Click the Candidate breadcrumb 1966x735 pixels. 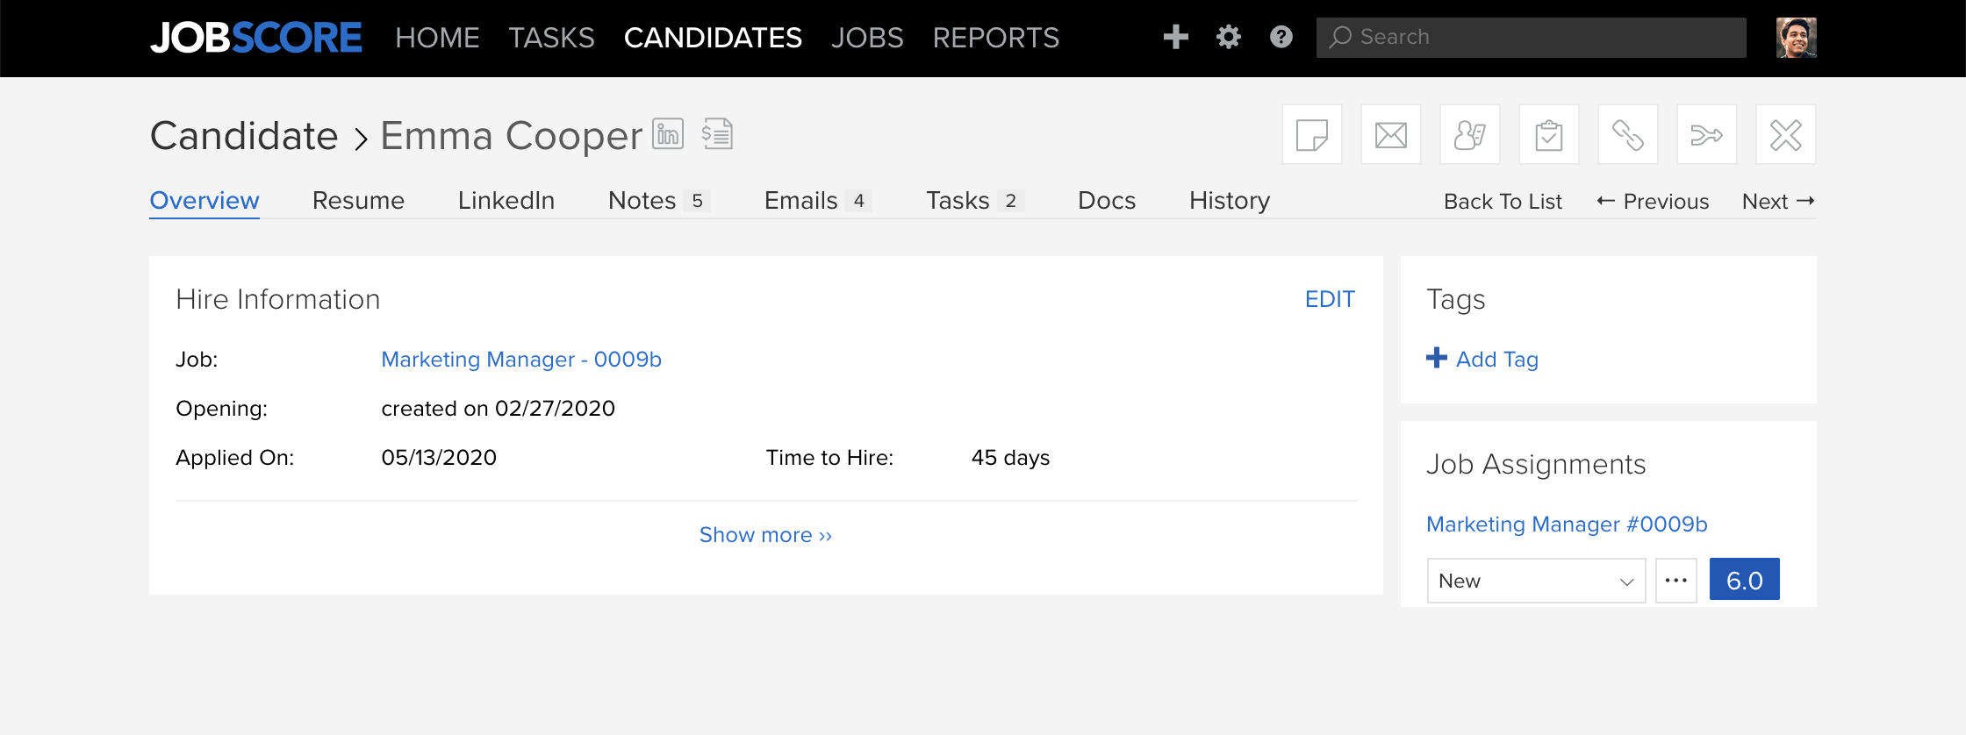pyautogui.click(x=244, y=136)
